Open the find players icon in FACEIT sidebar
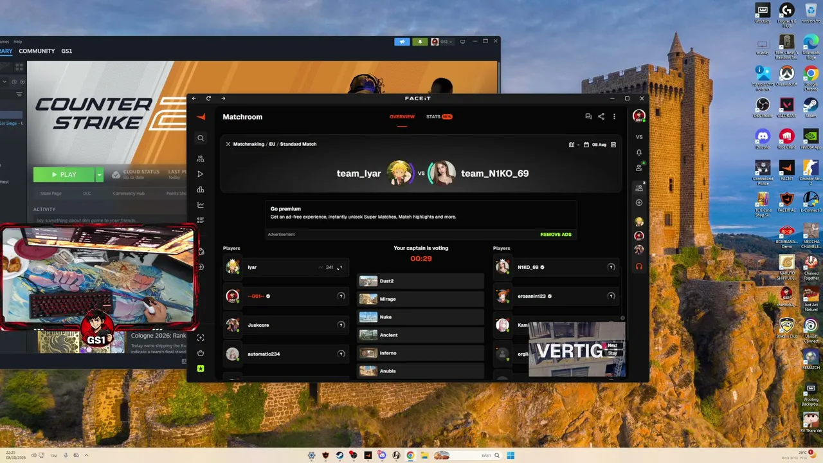 [x=201, y=159]
